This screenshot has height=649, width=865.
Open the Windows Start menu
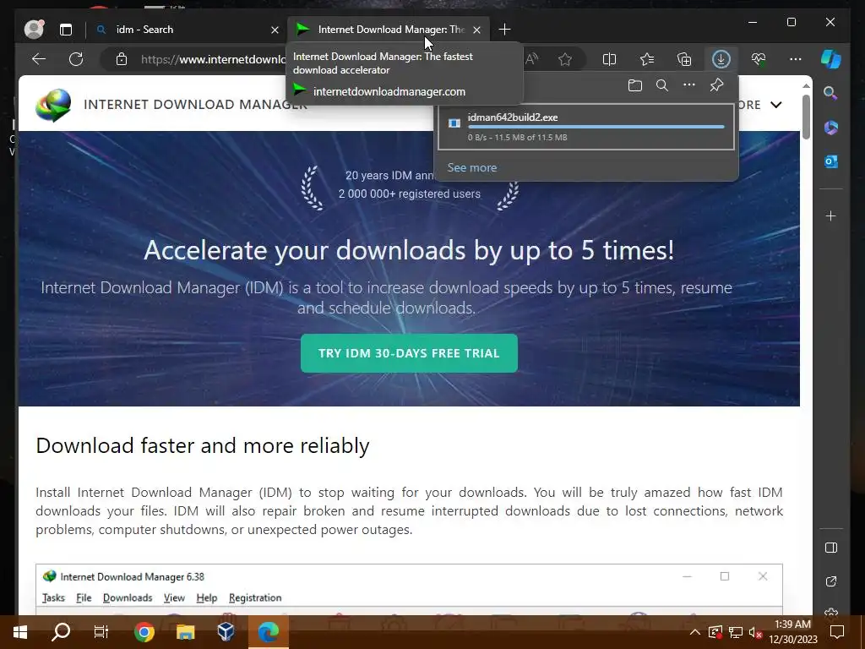(20, 632)
